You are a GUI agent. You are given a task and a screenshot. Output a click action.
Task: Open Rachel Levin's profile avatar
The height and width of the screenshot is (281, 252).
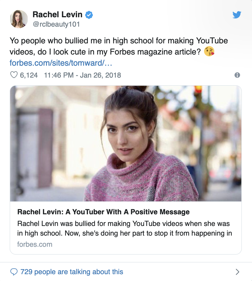click(19, 19)
